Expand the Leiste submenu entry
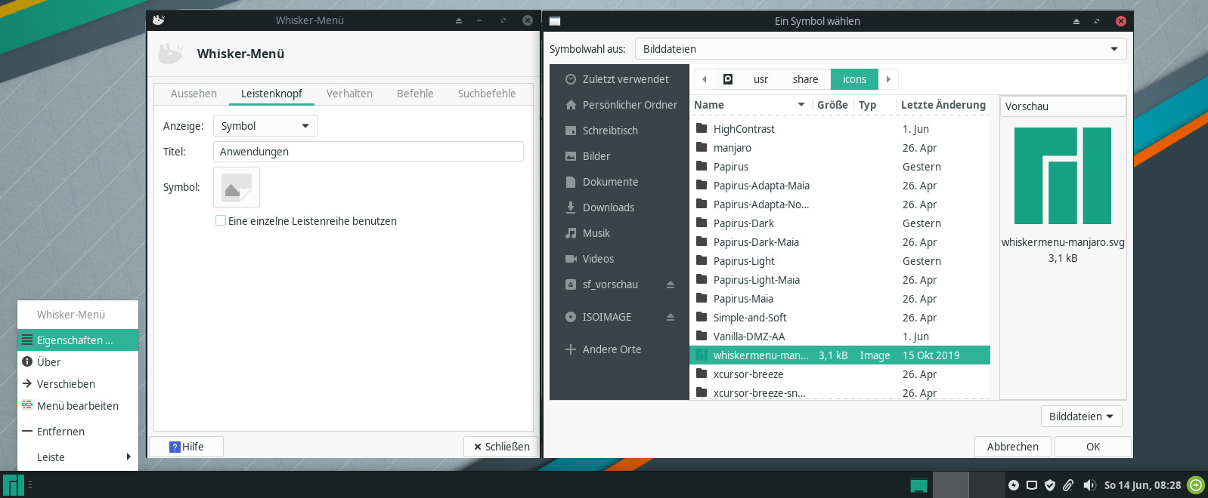Image resolution: width=1208 pixels, height=498 pixels. point(77,457)
